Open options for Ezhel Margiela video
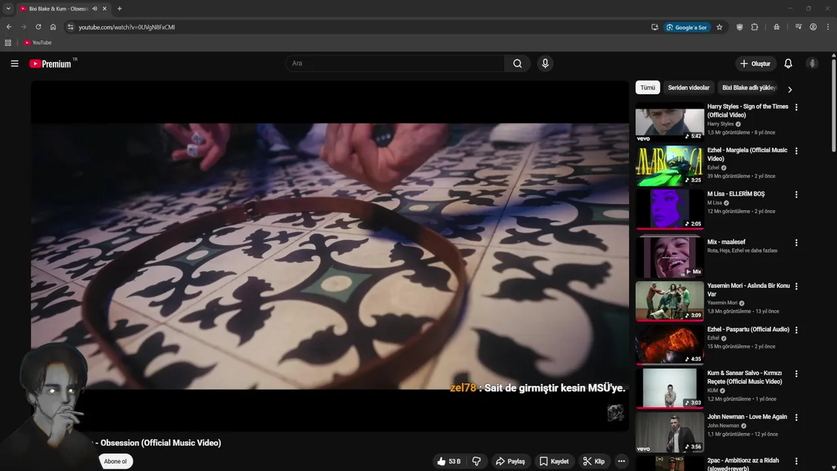The image size is (837, 471). point(796,150)
